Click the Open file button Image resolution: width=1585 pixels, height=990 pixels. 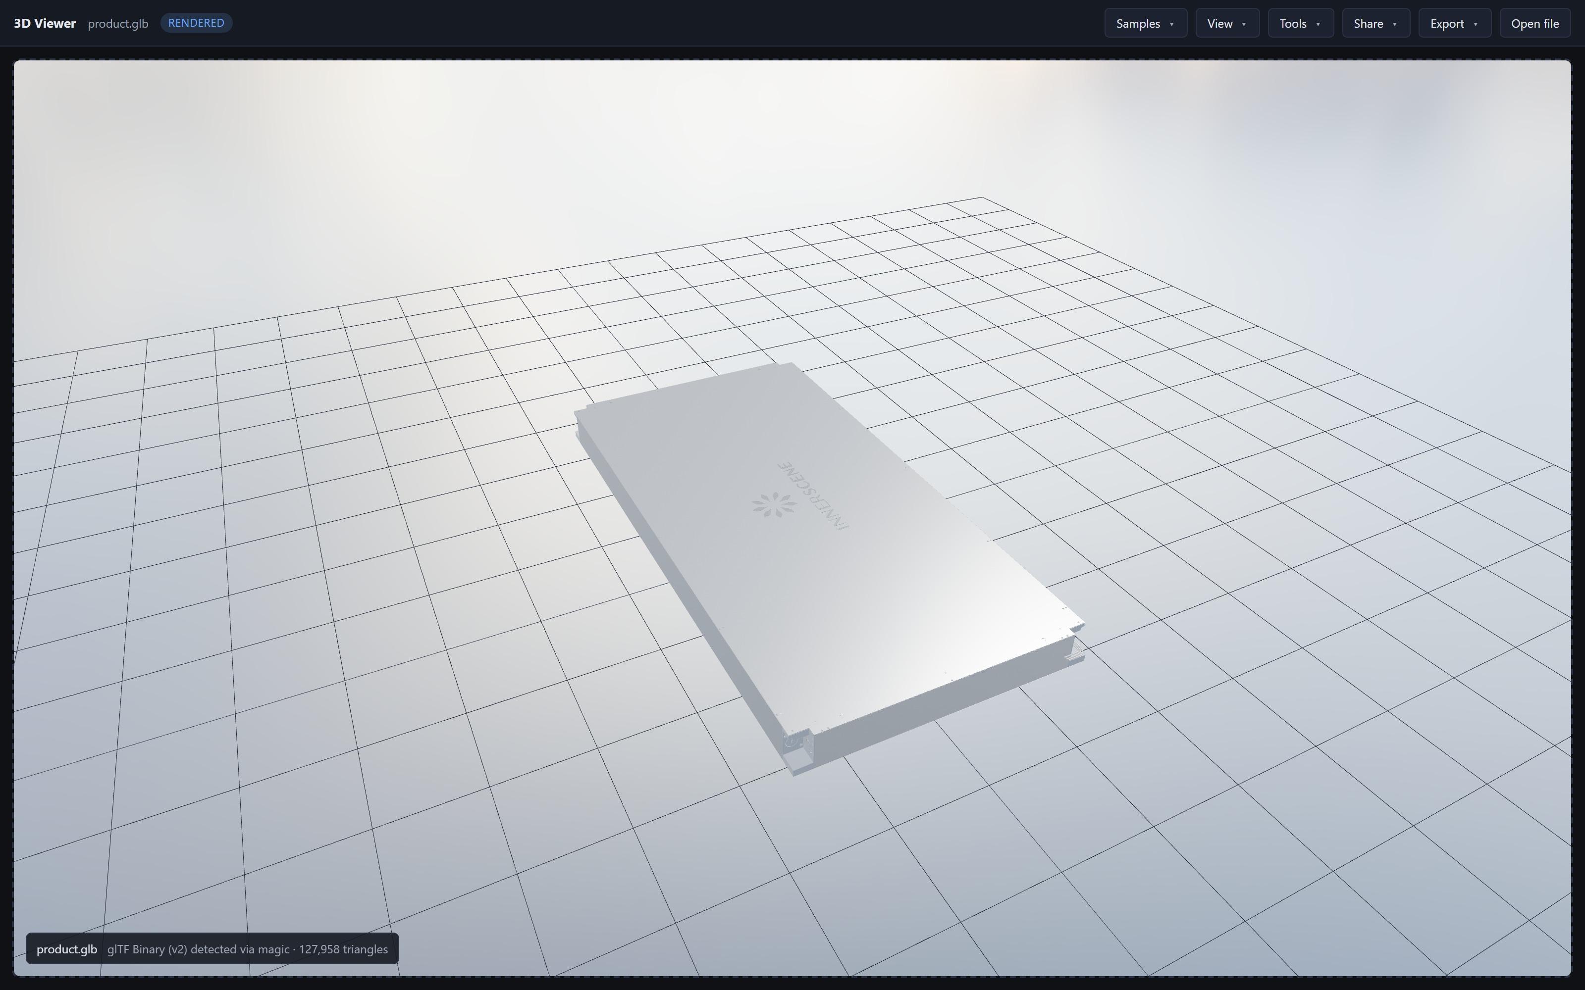coord(1534,24)
